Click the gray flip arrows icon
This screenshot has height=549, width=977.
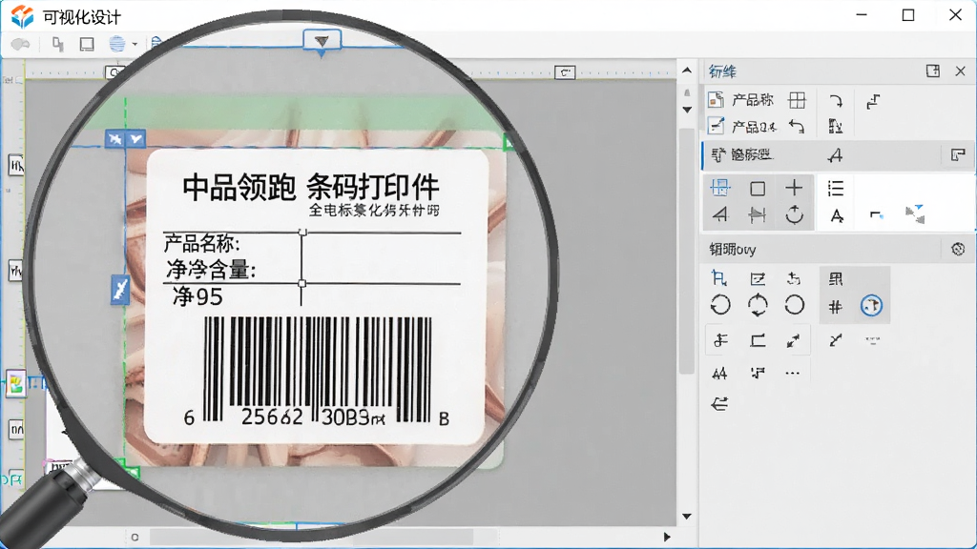coord(915,214)
